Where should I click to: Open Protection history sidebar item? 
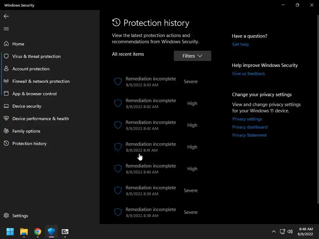pos(29,143)
